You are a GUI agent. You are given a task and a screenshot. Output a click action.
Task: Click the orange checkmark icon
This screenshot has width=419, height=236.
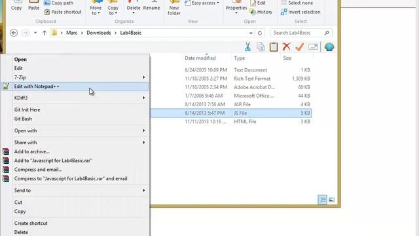click(300, 47)
